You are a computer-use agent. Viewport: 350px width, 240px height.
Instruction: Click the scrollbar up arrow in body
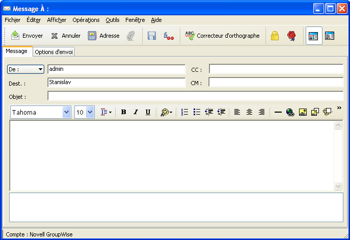(338, 125)
